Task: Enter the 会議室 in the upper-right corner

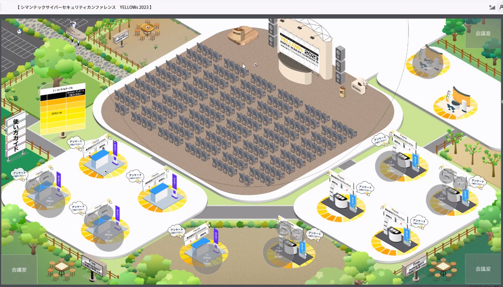Action: pos(483,33)
